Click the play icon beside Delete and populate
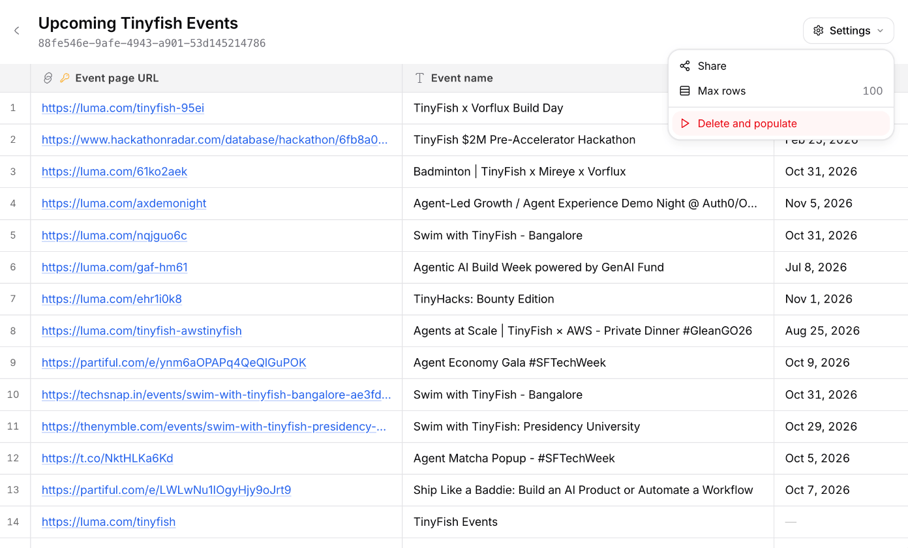 point(685,123)
